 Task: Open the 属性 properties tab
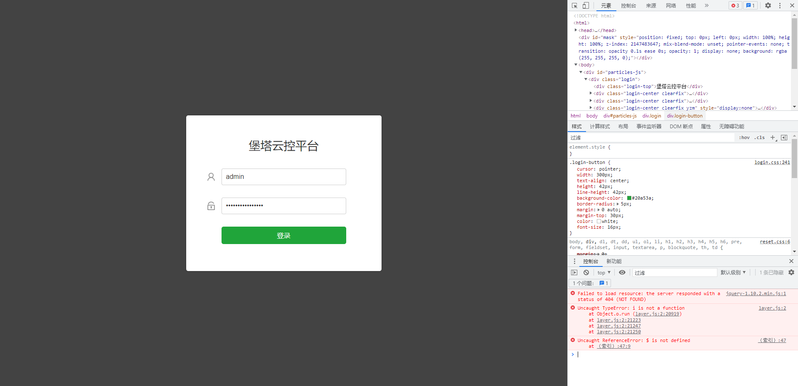coord(706,127)
